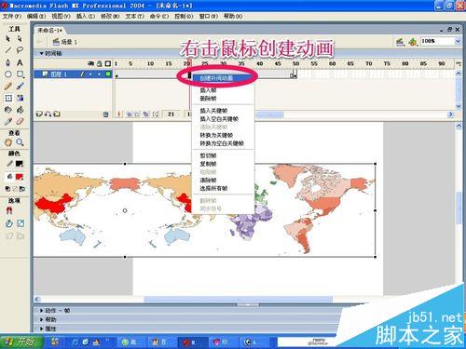466x349 pixels.
Task: Open the Window menu
Action: click(x=208, y=16)
